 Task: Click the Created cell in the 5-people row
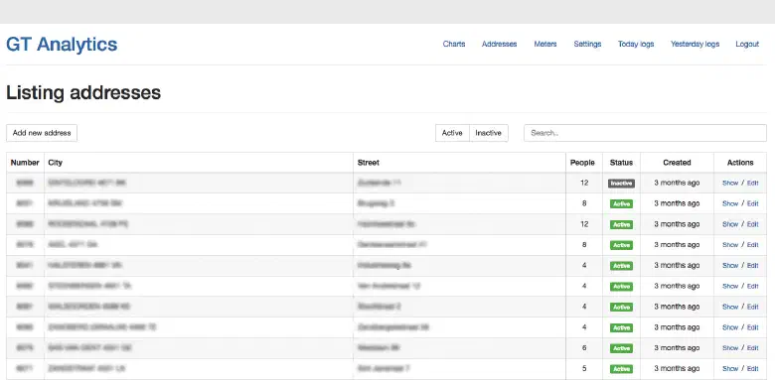point(677,369)
